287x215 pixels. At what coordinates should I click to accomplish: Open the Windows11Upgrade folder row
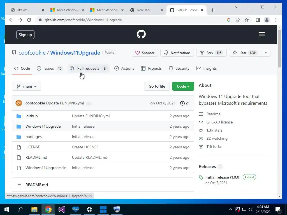[x=103, y=126]
